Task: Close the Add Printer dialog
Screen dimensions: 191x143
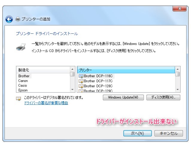Action: (179, 9)
